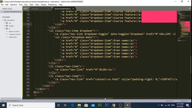Open the Goto menu

click(x=31, y=5)
